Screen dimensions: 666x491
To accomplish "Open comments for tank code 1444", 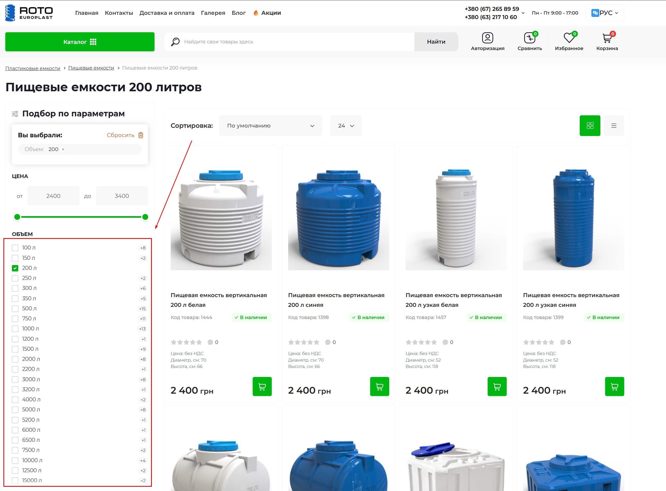I will [x=213, y=342].
